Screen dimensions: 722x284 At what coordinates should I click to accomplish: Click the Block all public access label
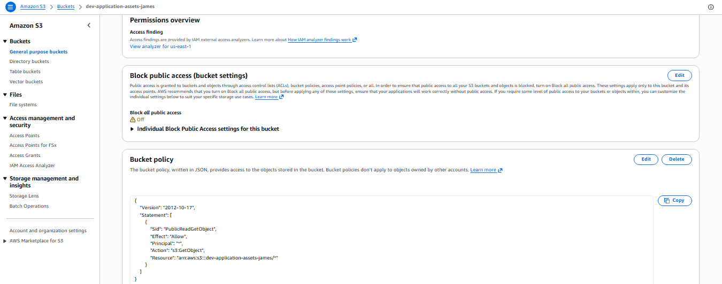(x=156, y=113)
